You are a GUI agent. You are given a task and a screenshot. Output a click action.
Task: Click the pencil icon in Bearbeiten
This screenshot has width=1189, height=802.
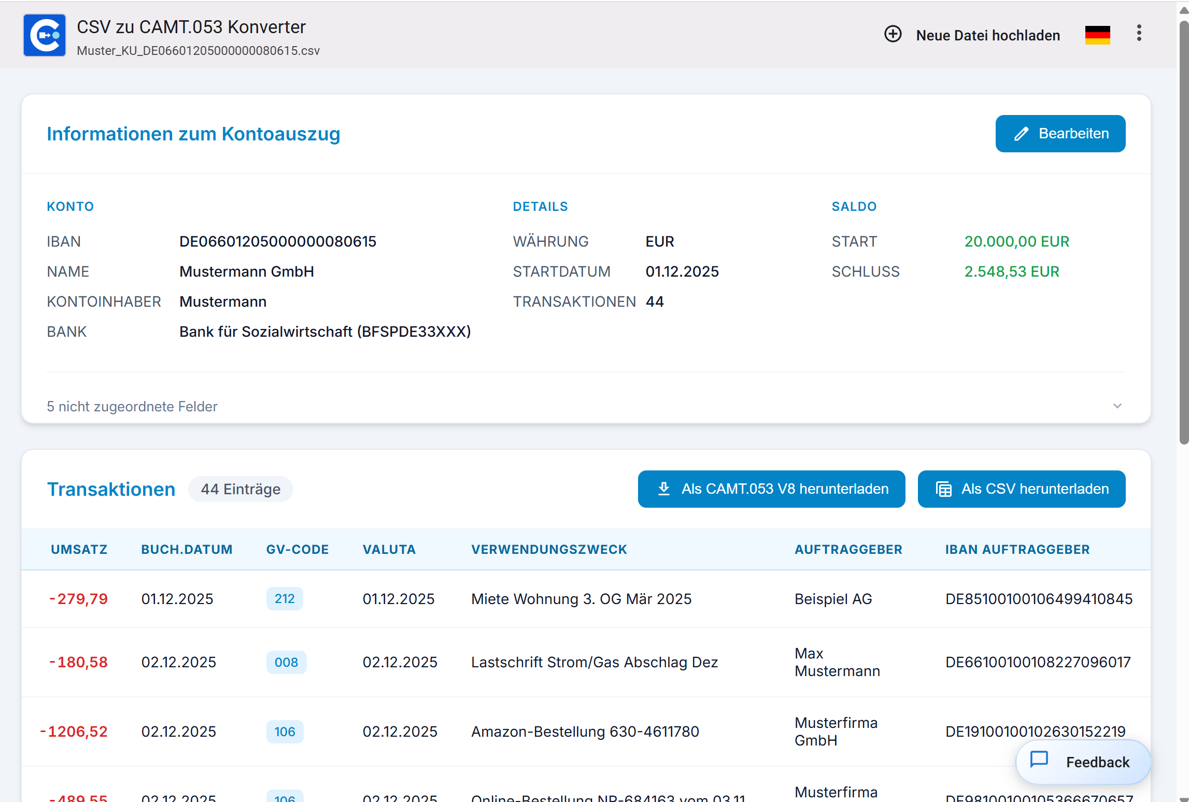tap(1021, 134)
